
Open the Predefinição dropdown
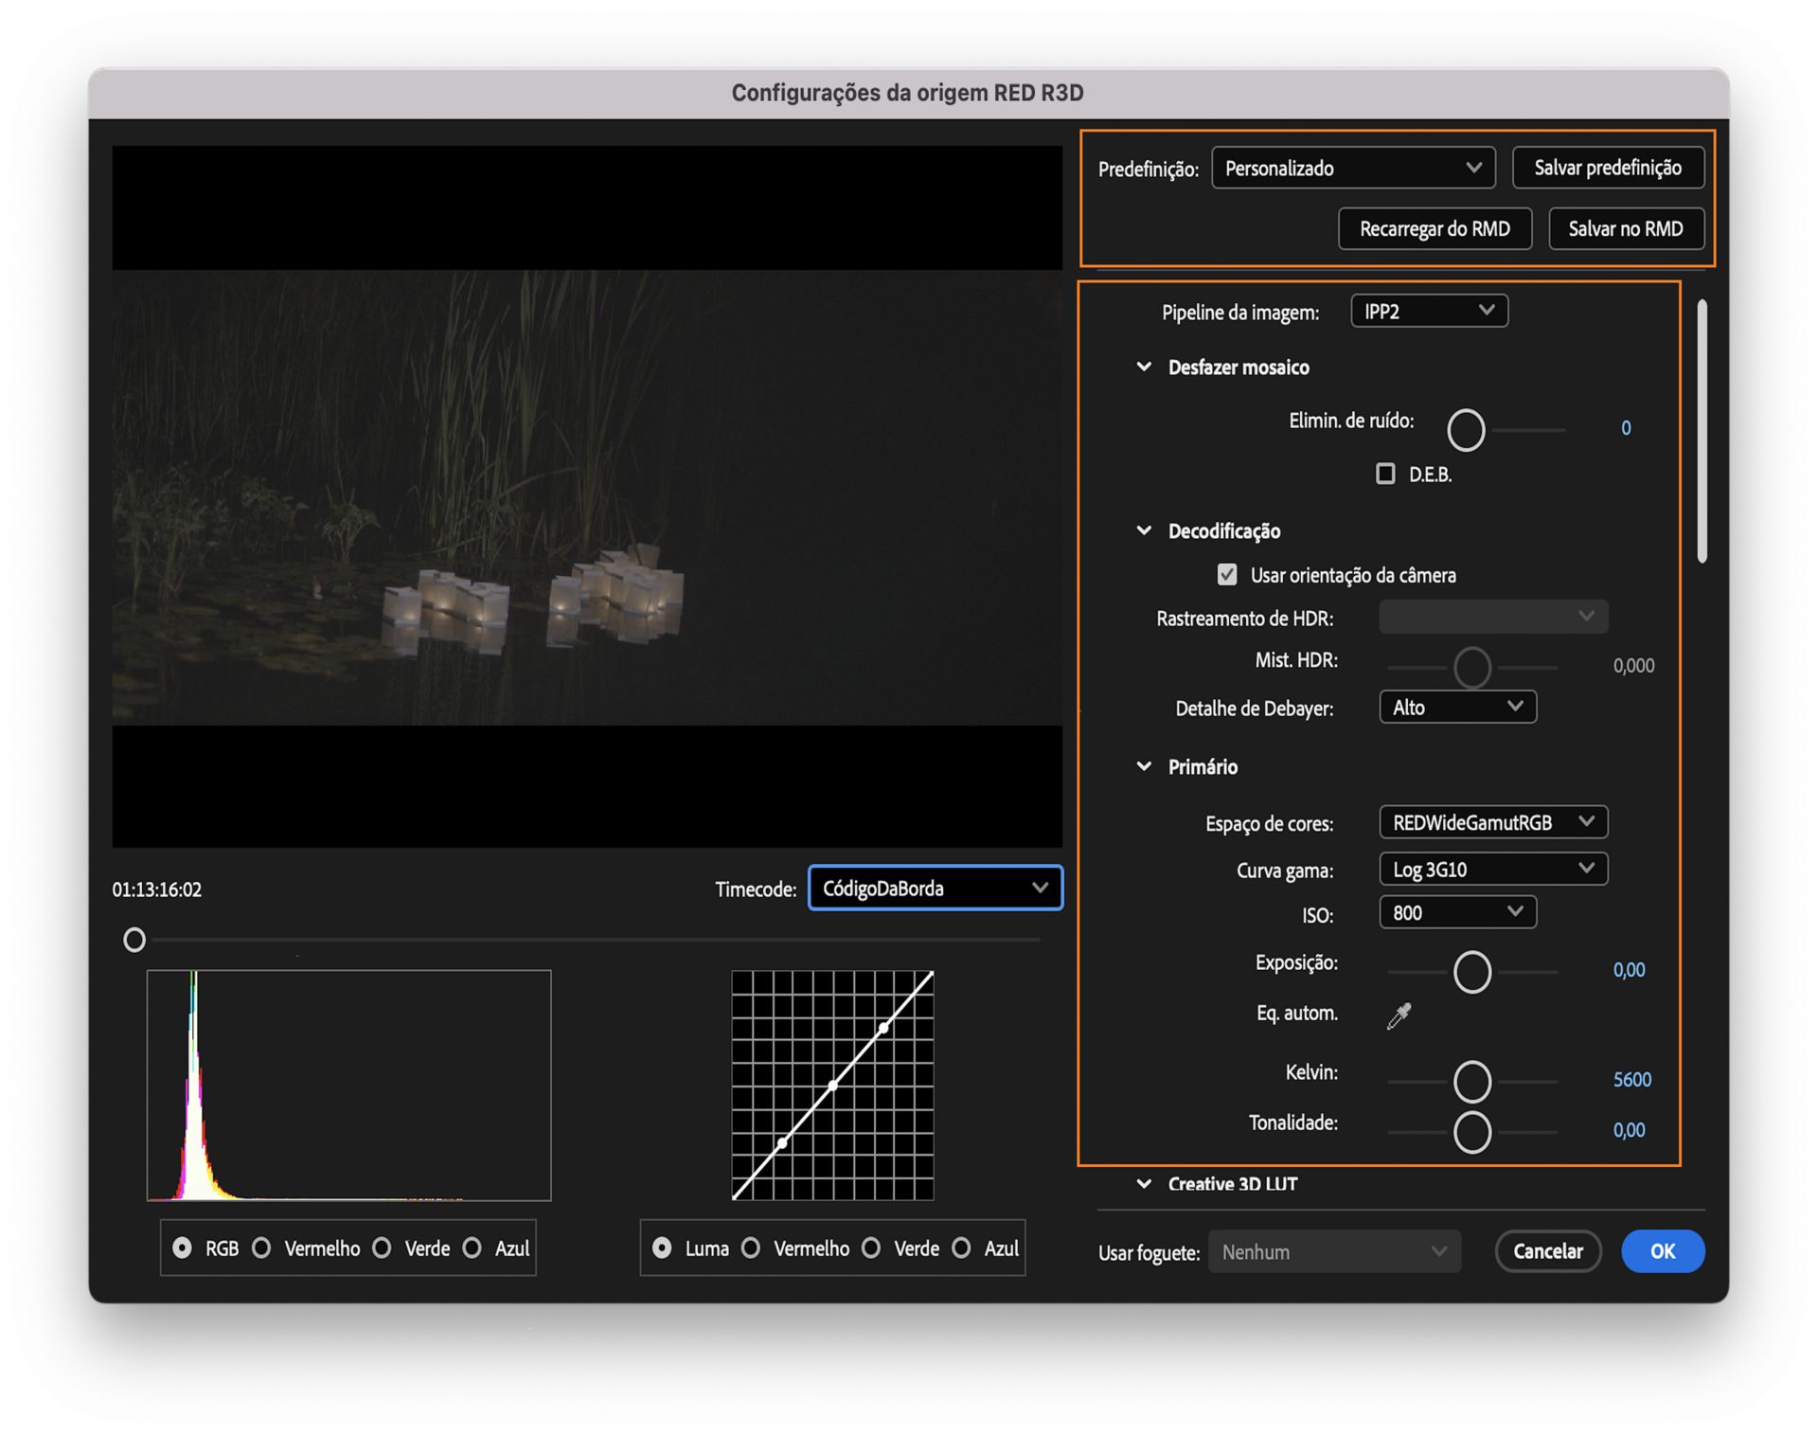(1352, 168)
